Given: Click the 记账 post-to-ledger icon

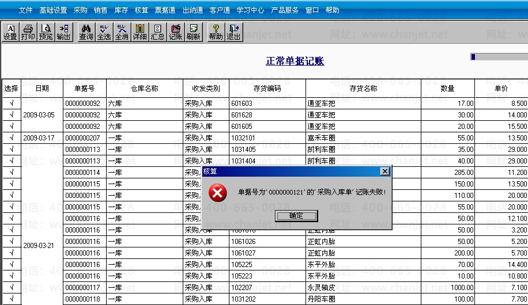Looking at the screenshot, I should [175, 32].
